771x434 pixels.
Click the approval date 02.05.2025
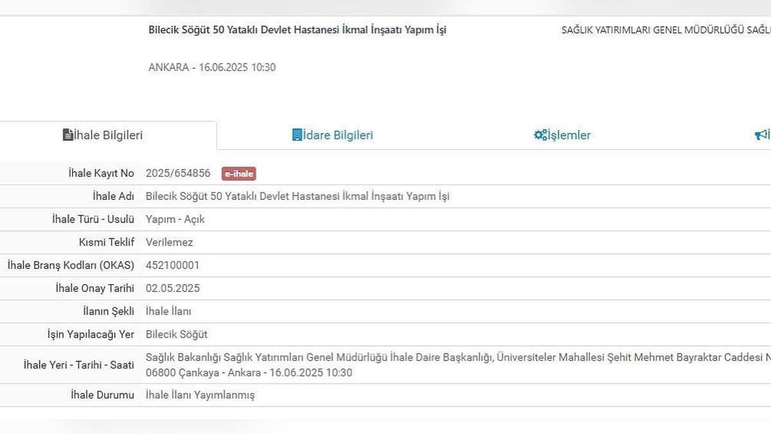tap(173, 288)
